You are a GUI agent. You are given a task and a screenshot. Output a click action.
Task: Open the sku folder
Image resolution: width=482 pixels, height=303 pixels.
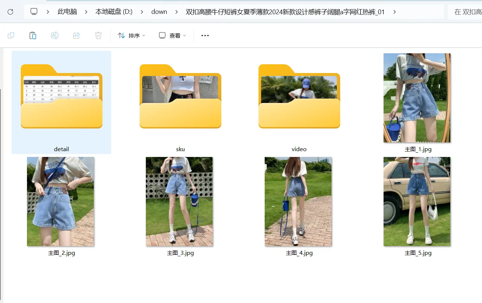[180, 97]
